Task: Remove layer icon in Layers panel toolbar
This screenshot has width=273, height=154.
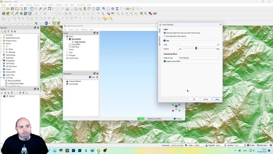Action: tap(26, 93)
